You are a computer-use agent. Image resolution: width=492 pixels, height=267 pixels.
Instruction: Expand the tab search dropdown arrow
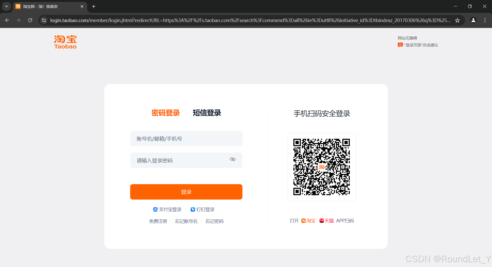click(6, 6)
